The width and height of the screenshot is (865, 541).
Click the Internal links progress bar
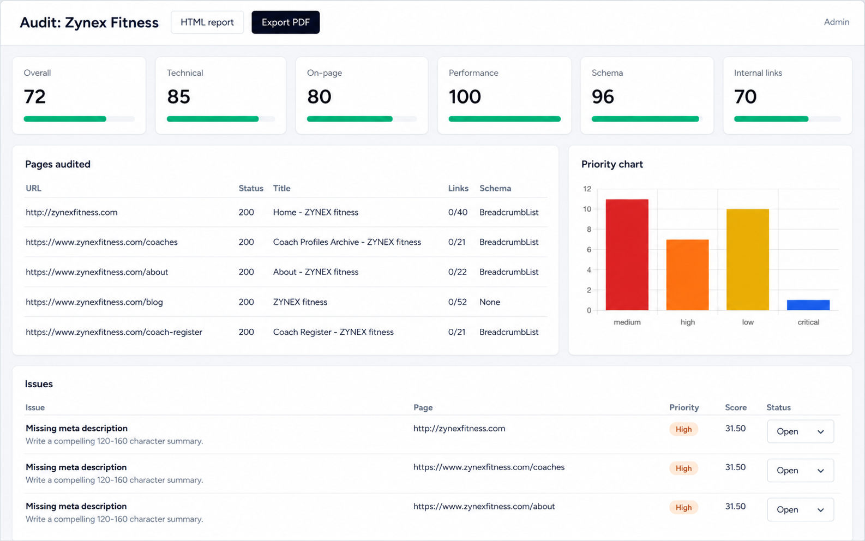788,119
